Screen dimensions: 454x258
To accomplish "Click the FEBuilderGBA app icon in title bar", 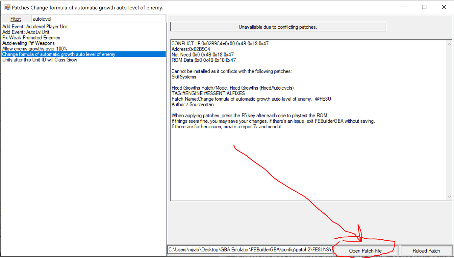I will (x=7, y=7).
